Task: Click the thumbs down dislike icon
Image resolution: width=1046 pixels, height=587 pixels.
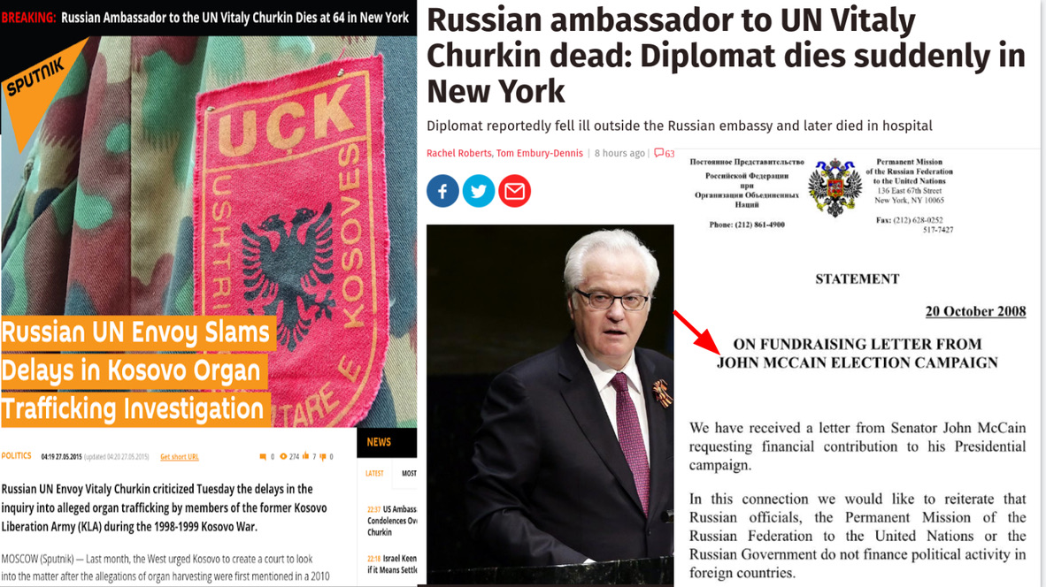Action: (x=323, y=456)
